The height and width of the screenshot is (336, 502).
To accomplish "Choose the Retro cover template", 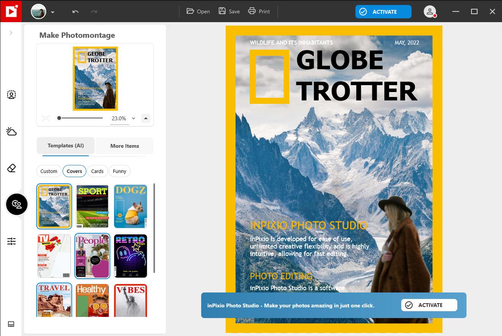I will pos(130,256).
